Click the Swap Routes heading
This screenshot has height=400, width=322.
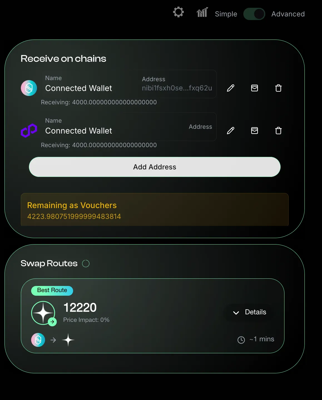point(49,263)
